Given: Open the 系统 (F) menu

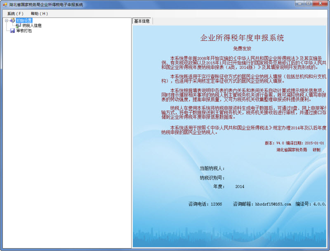Looking at the screenshot, I should (15, 14).
